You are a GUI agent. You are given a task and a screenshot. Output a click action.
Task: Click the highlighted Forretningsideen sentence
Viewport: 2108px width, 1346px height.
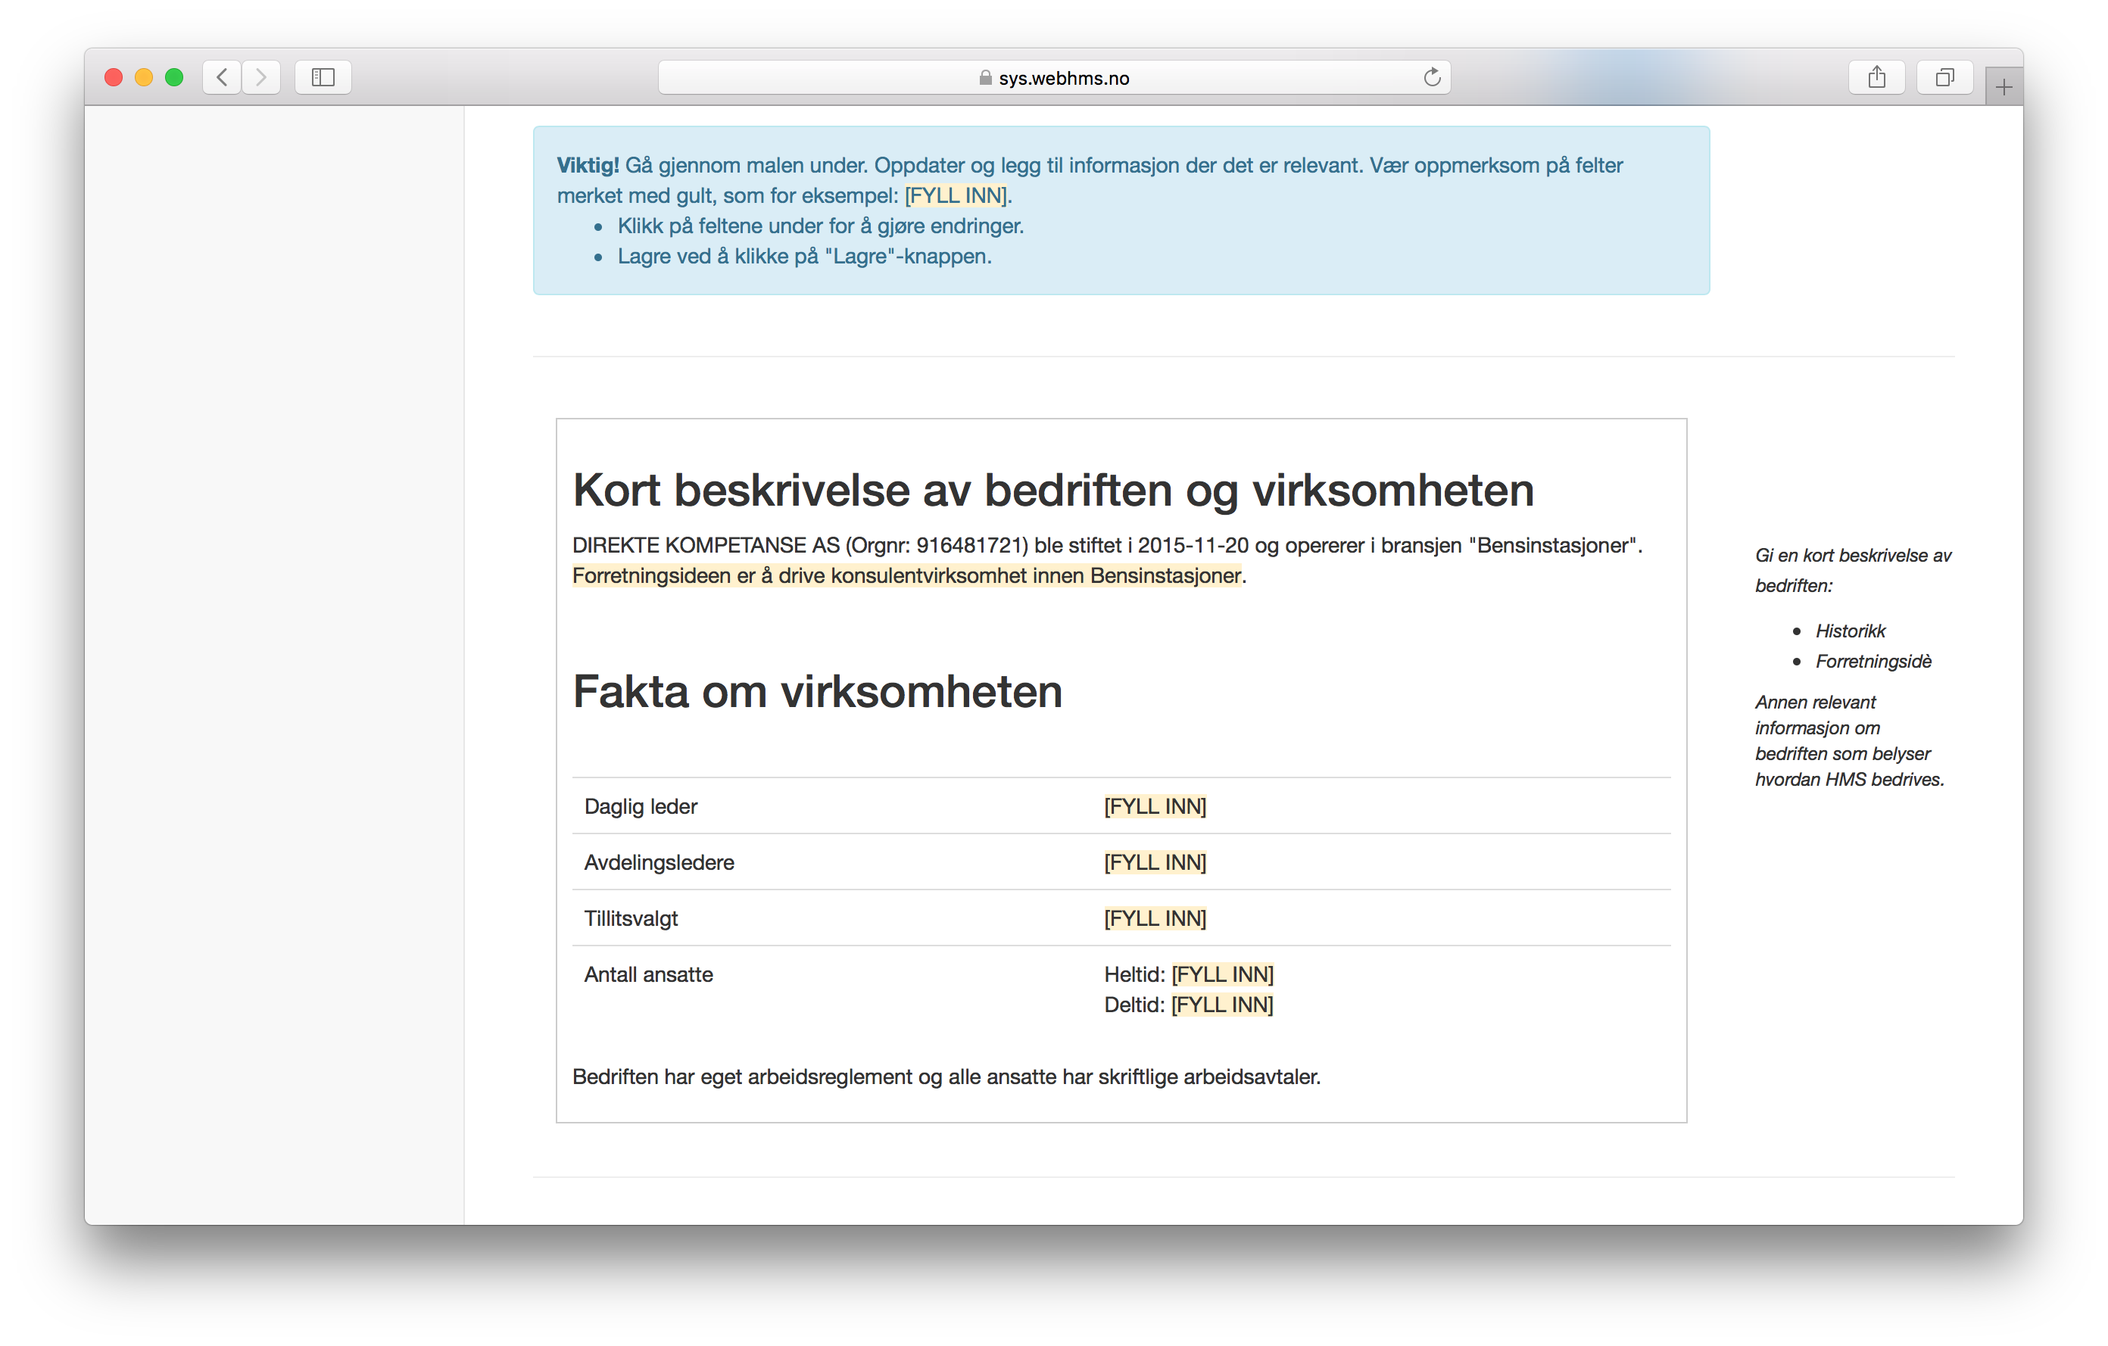[x=906, y=576]
